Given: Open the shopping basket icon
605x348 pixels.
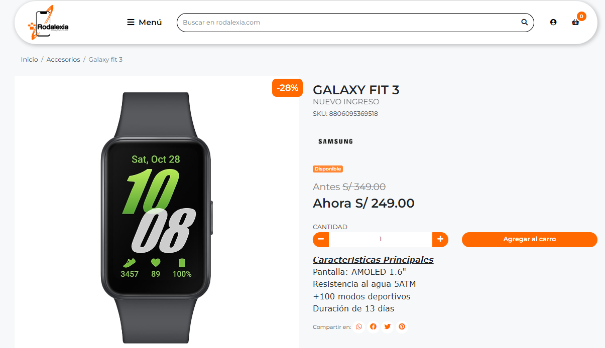Looking at the screenshot, I should tap(575, 23).
